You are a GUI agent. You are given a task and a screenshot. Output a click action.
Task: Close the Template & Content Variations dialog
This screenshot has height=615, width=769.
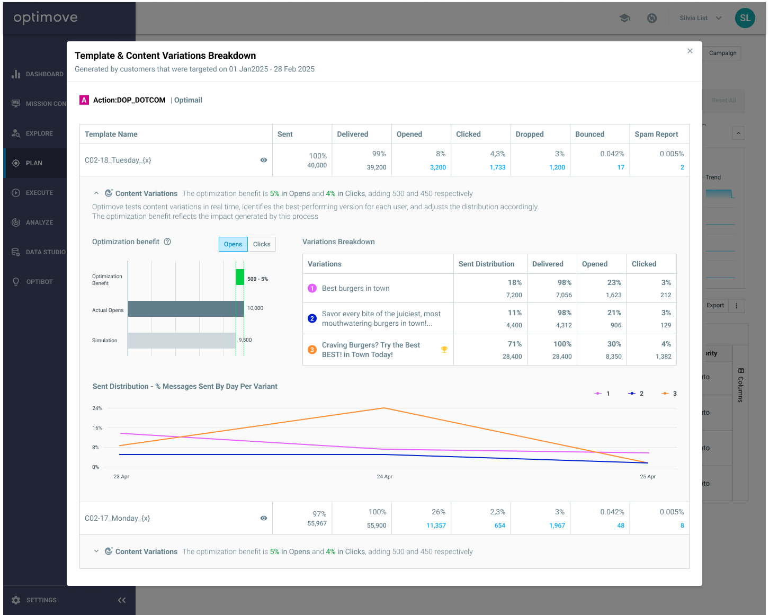[690, 51]
